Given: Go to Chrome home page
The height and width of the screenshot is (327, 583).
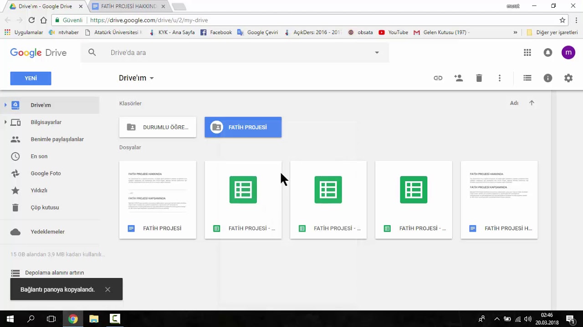Looking at the screenshot, I should click(43, 20).
